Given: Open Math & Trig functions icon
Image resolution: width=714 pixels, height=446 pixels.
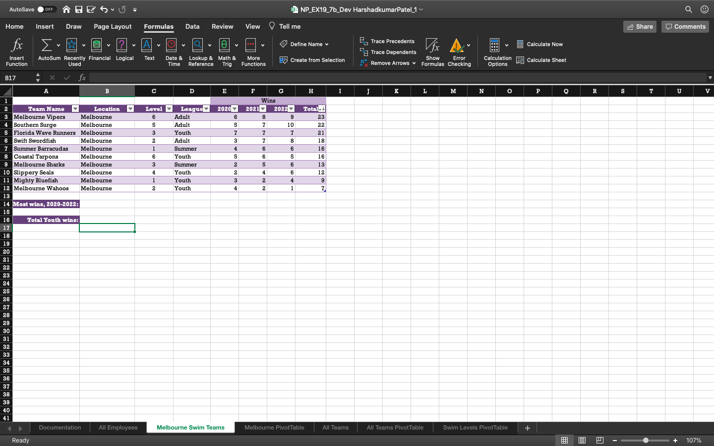Looking at the screenshot, I should (x=224, y=46).
